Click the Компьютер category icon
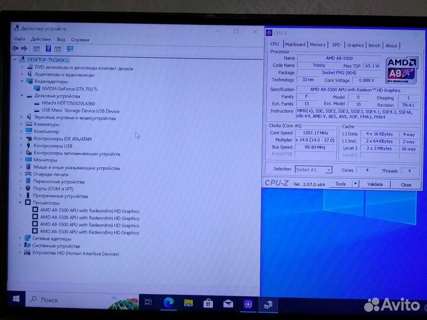Screen dimensions: 427x320 28,130
